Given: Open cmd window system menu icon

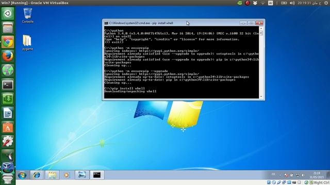Looking at the screenshot, I should pos(106,23).
